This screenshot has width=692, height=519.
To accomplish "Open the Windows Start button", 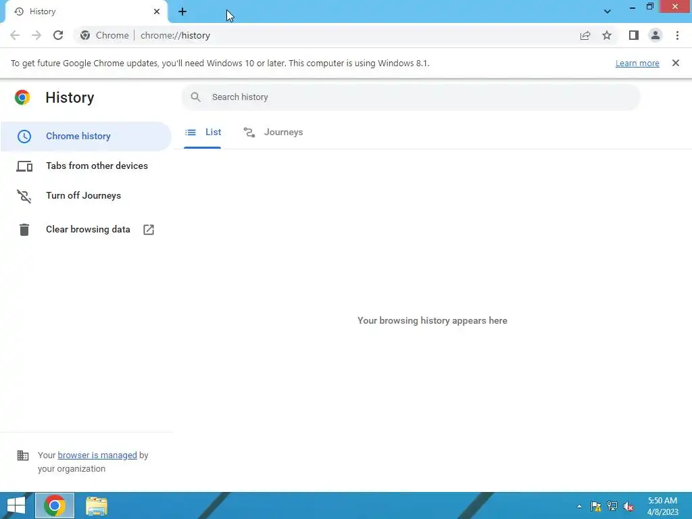I will tap(16, 505).
